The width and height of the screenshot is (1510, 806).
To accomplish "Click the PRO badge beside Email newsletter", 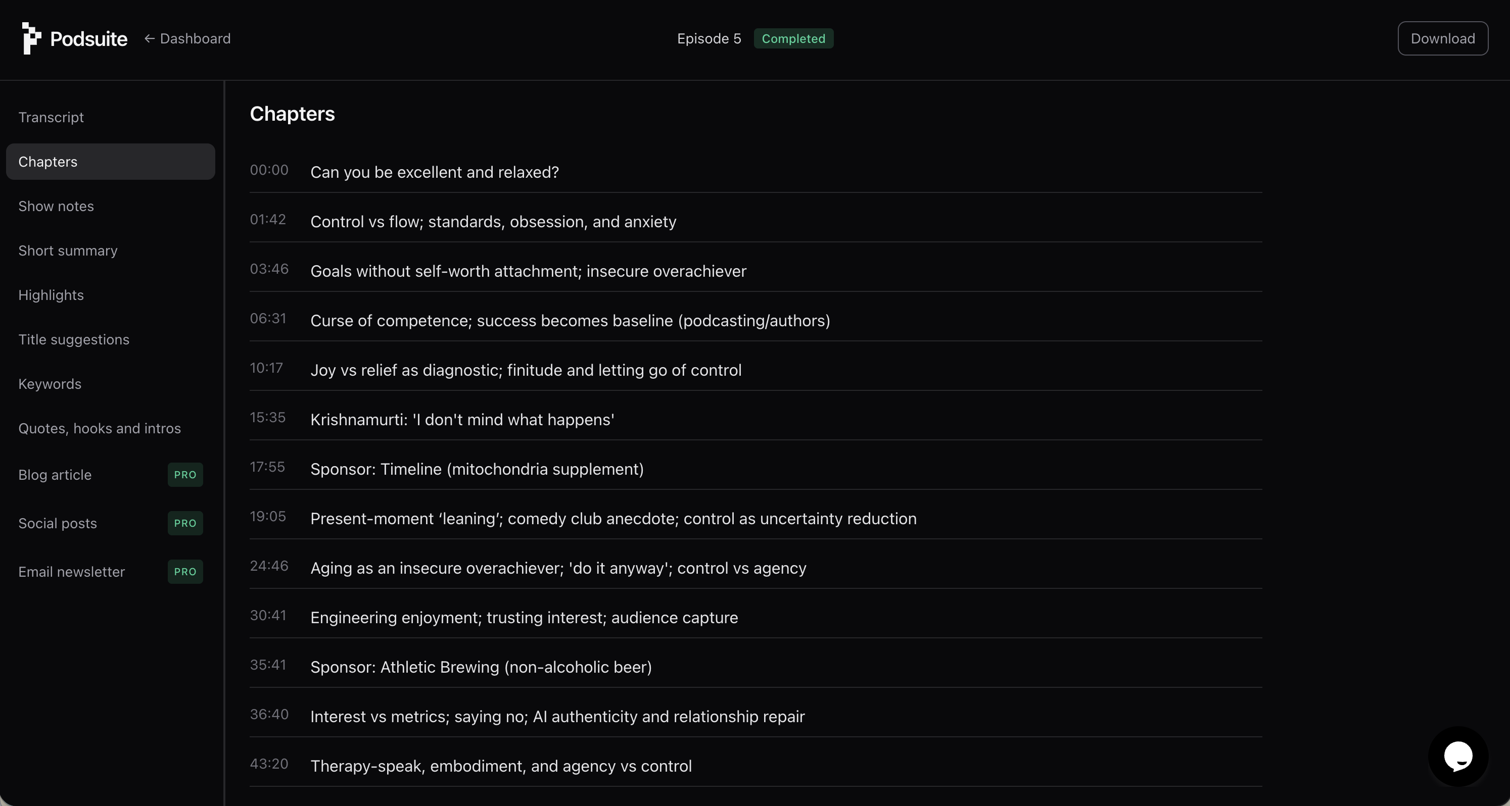I will point(184,572).
